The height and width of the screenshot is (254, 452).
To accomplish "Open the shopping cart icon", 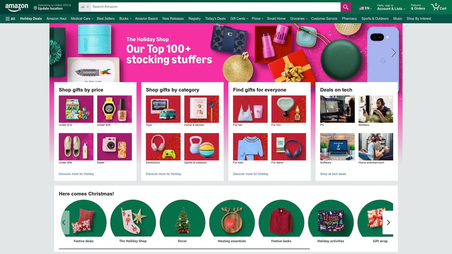I will [438, 7].
